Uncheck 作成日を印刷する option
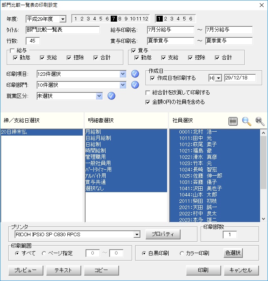The width and height of the screenshot is (268, 281). tap(153, 78)
